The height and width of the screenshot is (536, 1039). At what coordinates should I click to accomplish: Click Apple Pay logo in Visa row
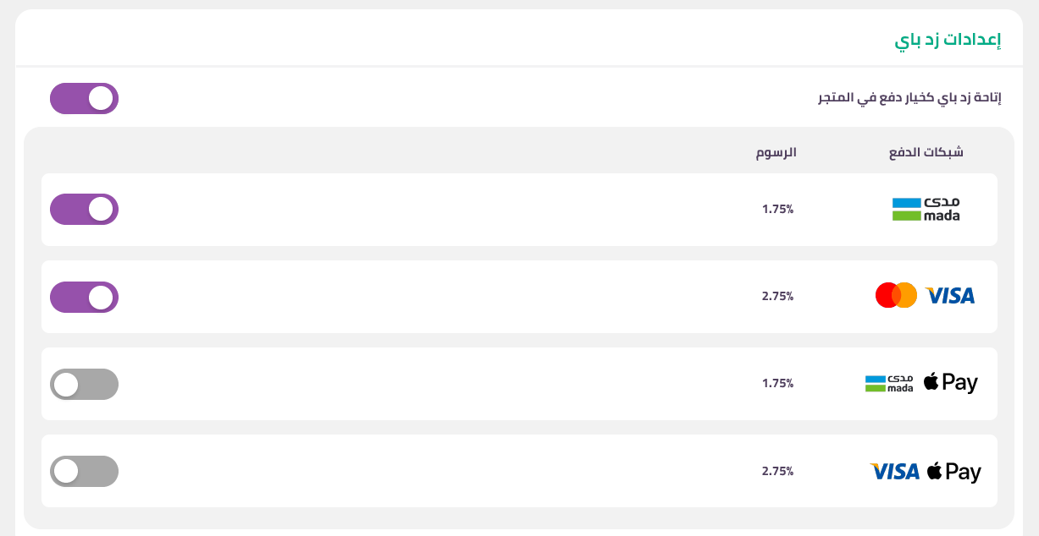[x=953, y=471]
